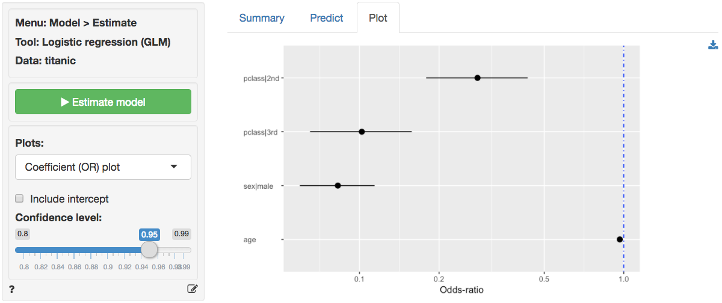This screenshot has width=722, height=303.
Task: Click the sex|male odds-ratio point
Action: coord(338,185)
